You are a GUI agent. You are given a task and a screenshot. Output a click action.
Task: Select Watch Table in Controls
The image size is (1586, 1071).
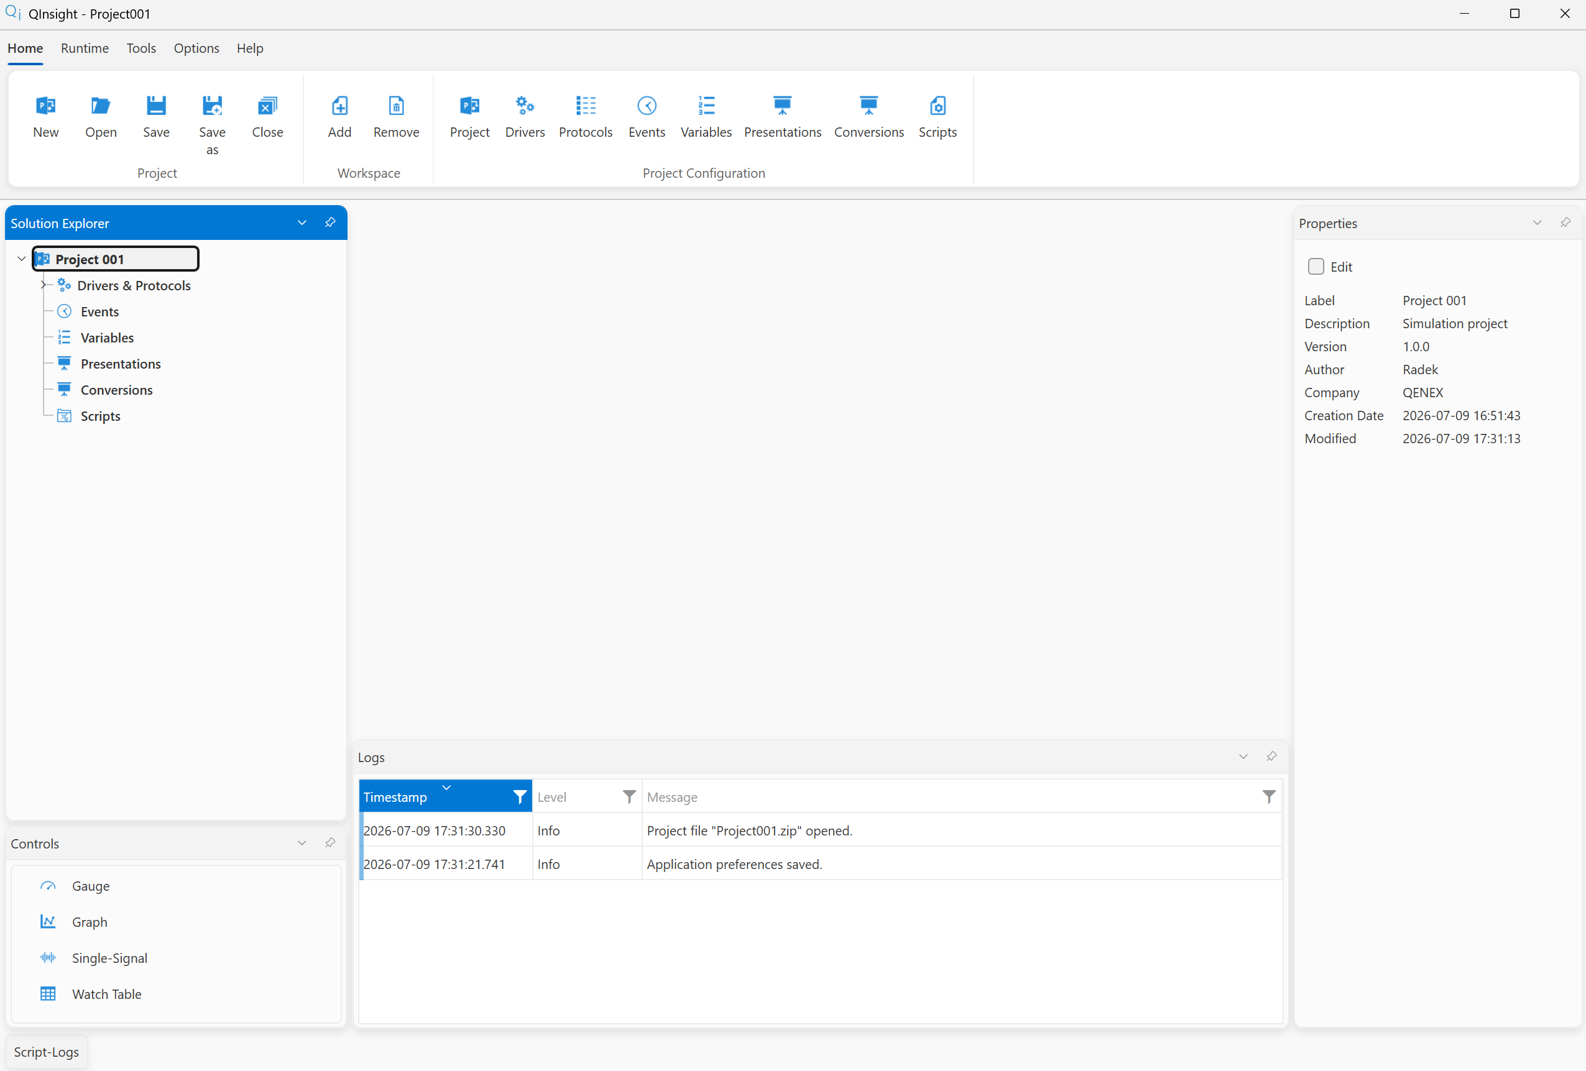coord(106,994)
